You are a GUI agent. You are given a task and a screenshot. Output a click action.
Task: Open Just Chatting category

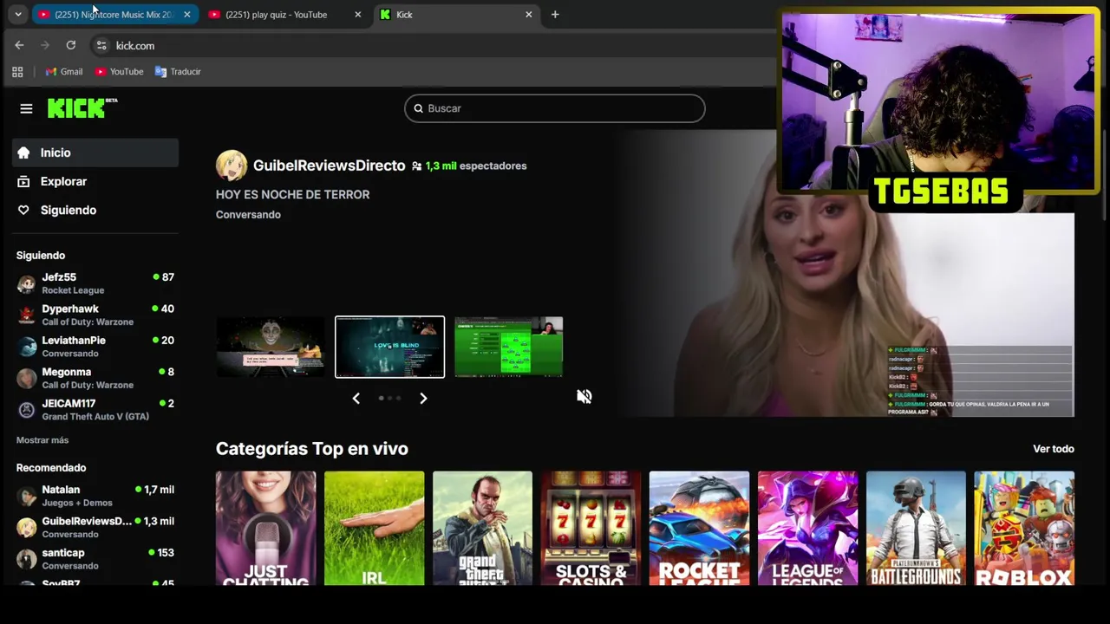pyautogui.click(x=265, y=529)
